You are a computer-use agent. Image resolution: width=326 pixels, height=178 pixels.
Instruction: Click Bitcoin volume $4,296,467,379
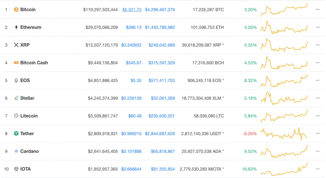click(160, 10)
